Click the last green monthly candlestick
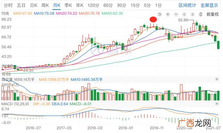 tap(218, 45)
